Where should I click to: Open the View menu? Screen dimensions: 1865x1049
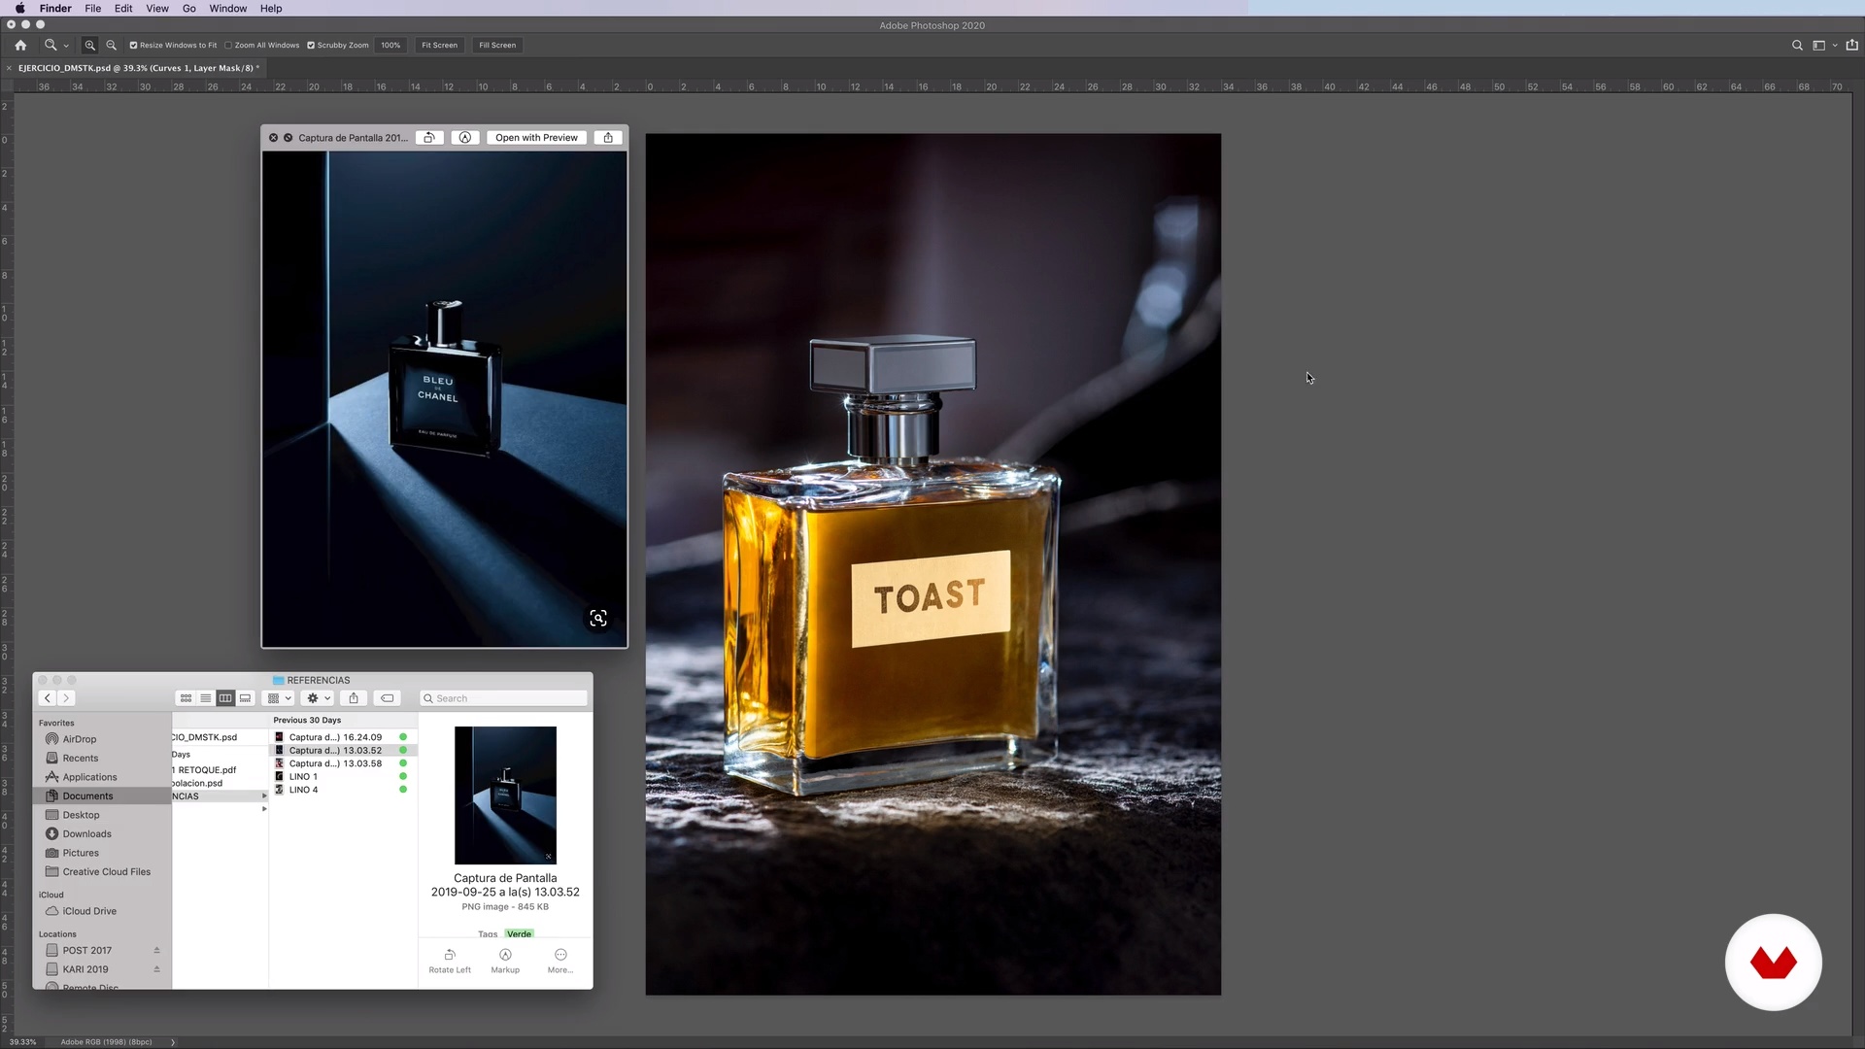tap(157, 8)
